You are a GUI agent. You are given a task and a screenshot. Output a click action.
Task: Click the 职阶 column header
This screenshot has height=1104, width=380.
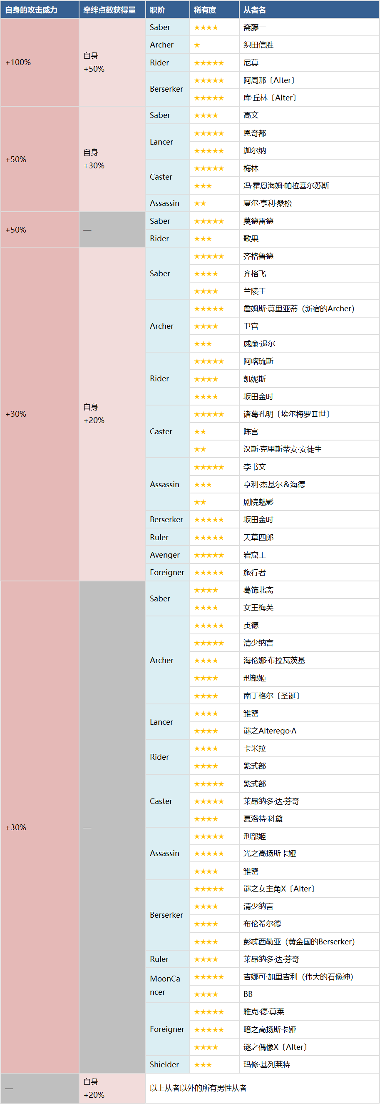pos(167,10)
